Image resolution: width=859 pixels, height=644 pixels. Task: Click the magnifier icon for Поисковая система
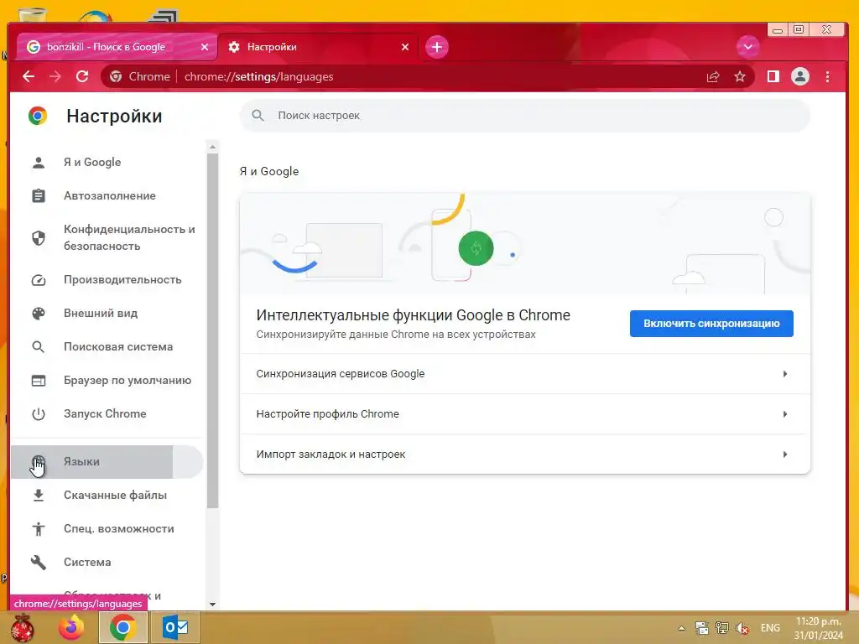click(39, 346)
